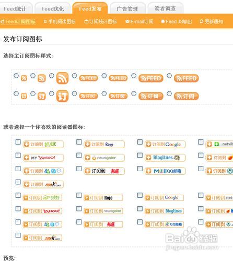Select radio for smallest 订 icon
The image size is (233, 261).
(16, 93)
